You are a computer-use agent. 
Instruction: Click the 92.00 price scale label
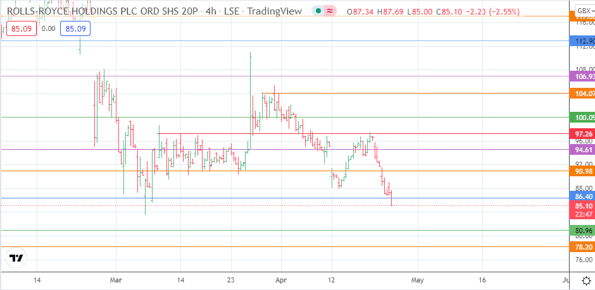click(584, 164)
